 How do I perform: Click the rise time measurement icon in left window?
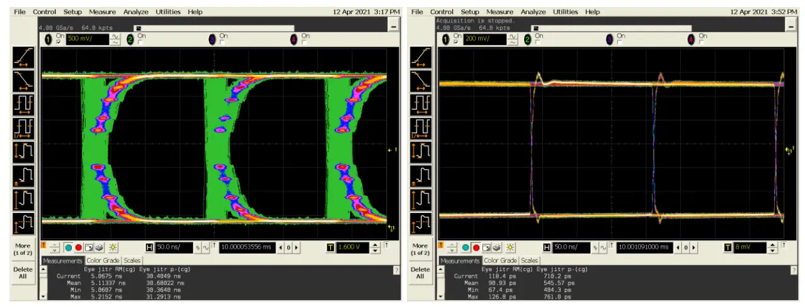click(23, 58)
